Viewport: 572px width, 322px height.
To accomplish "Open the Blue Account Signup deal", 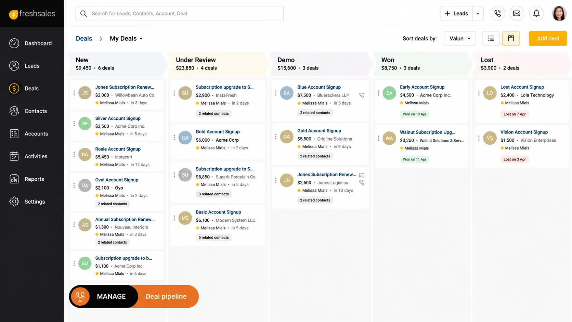I will [319, 87].
